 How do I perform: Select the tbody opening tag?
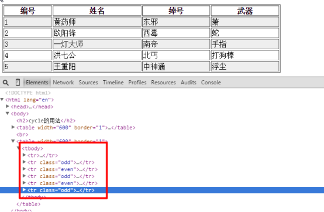point(32,149)
